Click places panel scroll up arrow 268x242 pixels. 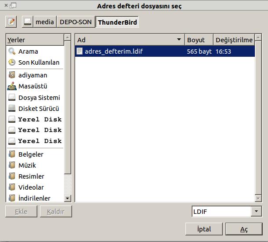point(68,37)
